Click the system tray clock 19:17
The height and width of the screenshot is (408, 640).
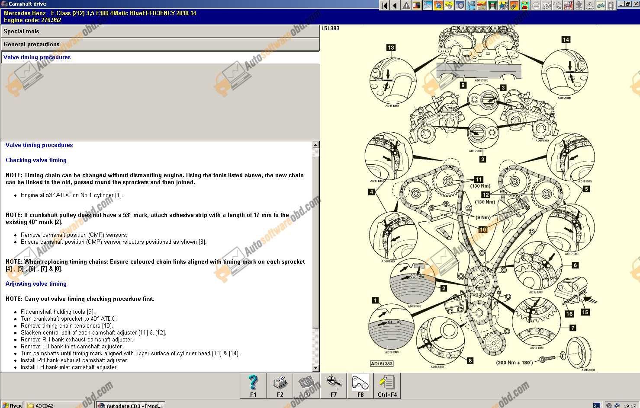[630, 405]
